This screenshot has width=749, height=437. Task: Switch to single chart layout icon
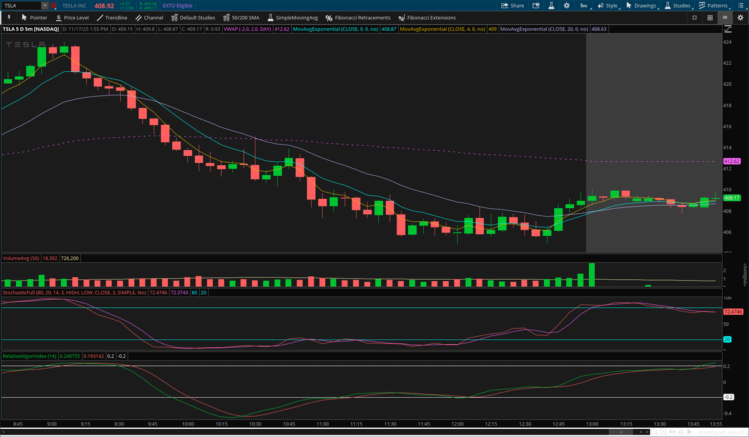[x=695, y=17]
